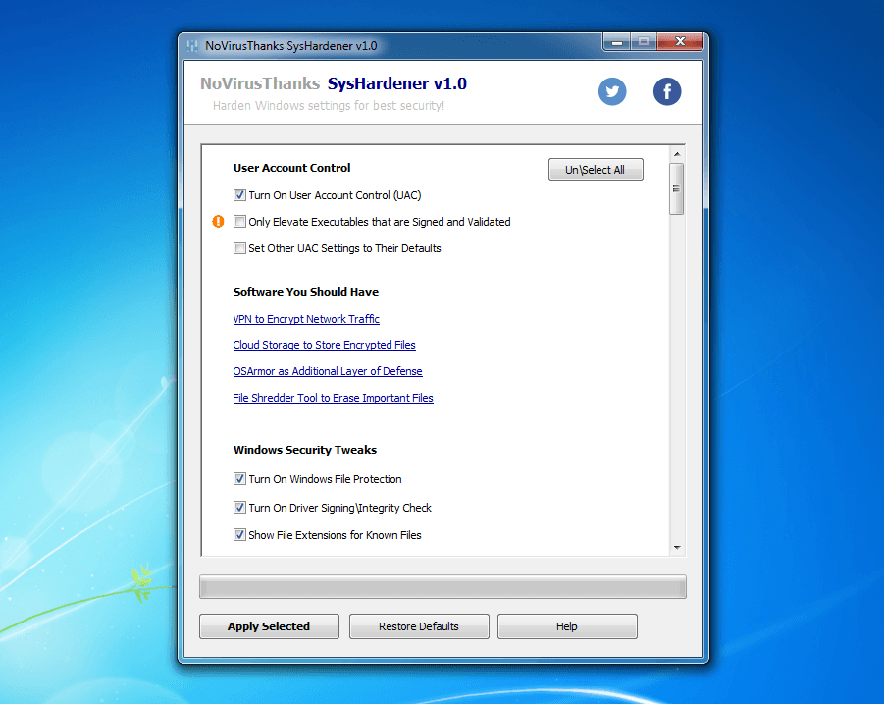884x704 pixels.
Task: Close the SysHardener window
Action: (x=680, y=42)
